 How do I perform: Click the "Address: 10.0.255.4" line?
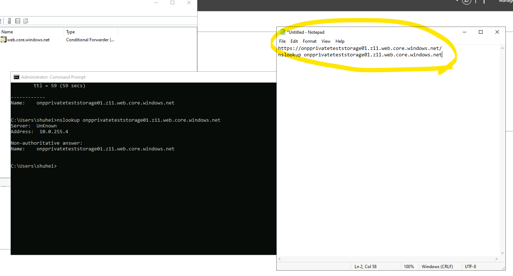[40, 132]
